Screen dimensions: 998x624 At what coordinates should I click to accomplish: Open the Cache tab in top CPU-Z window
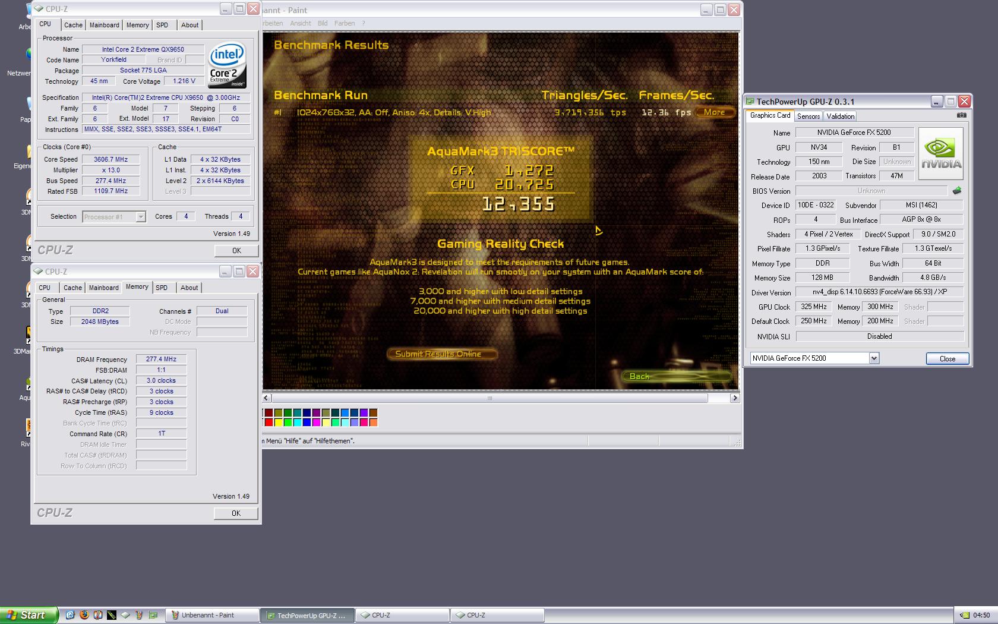pos(73,25)
